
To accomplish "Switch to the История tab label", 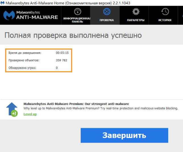I will tap(165, 20).
